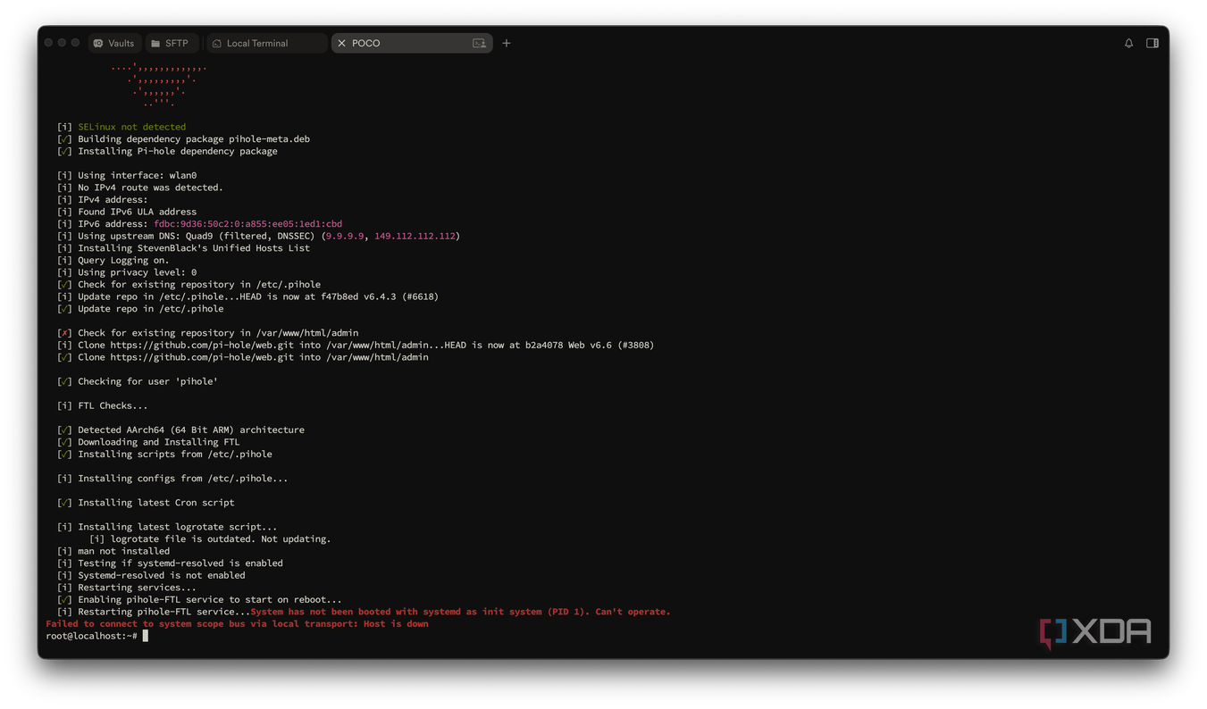This screenshot has height=709, width=1207.
Task: Click the 'SELinux not detected' line
Action: (x=131, y=127)
